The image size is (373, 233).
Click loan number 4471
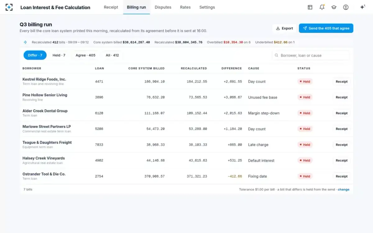click(99, 82)
